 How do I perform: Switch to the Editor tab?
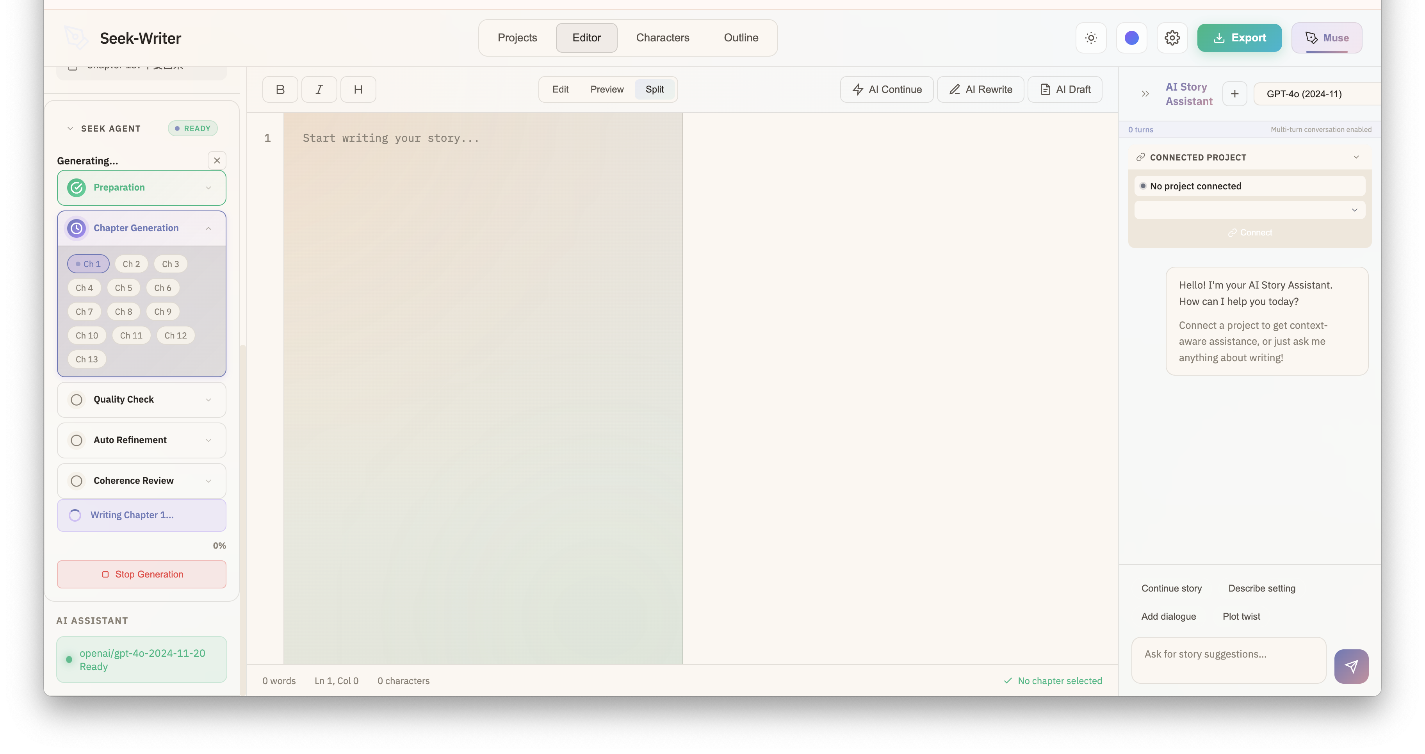pyautogui.click(x=586, y=37)
